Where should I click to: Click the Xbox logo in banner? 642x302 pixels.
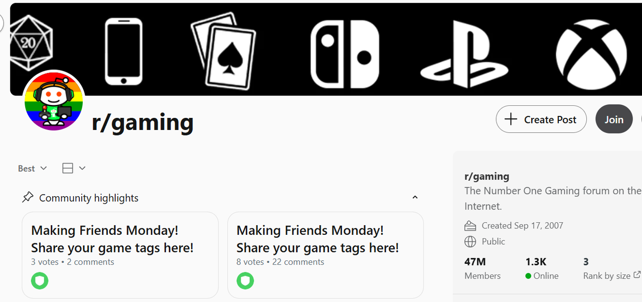591,54
